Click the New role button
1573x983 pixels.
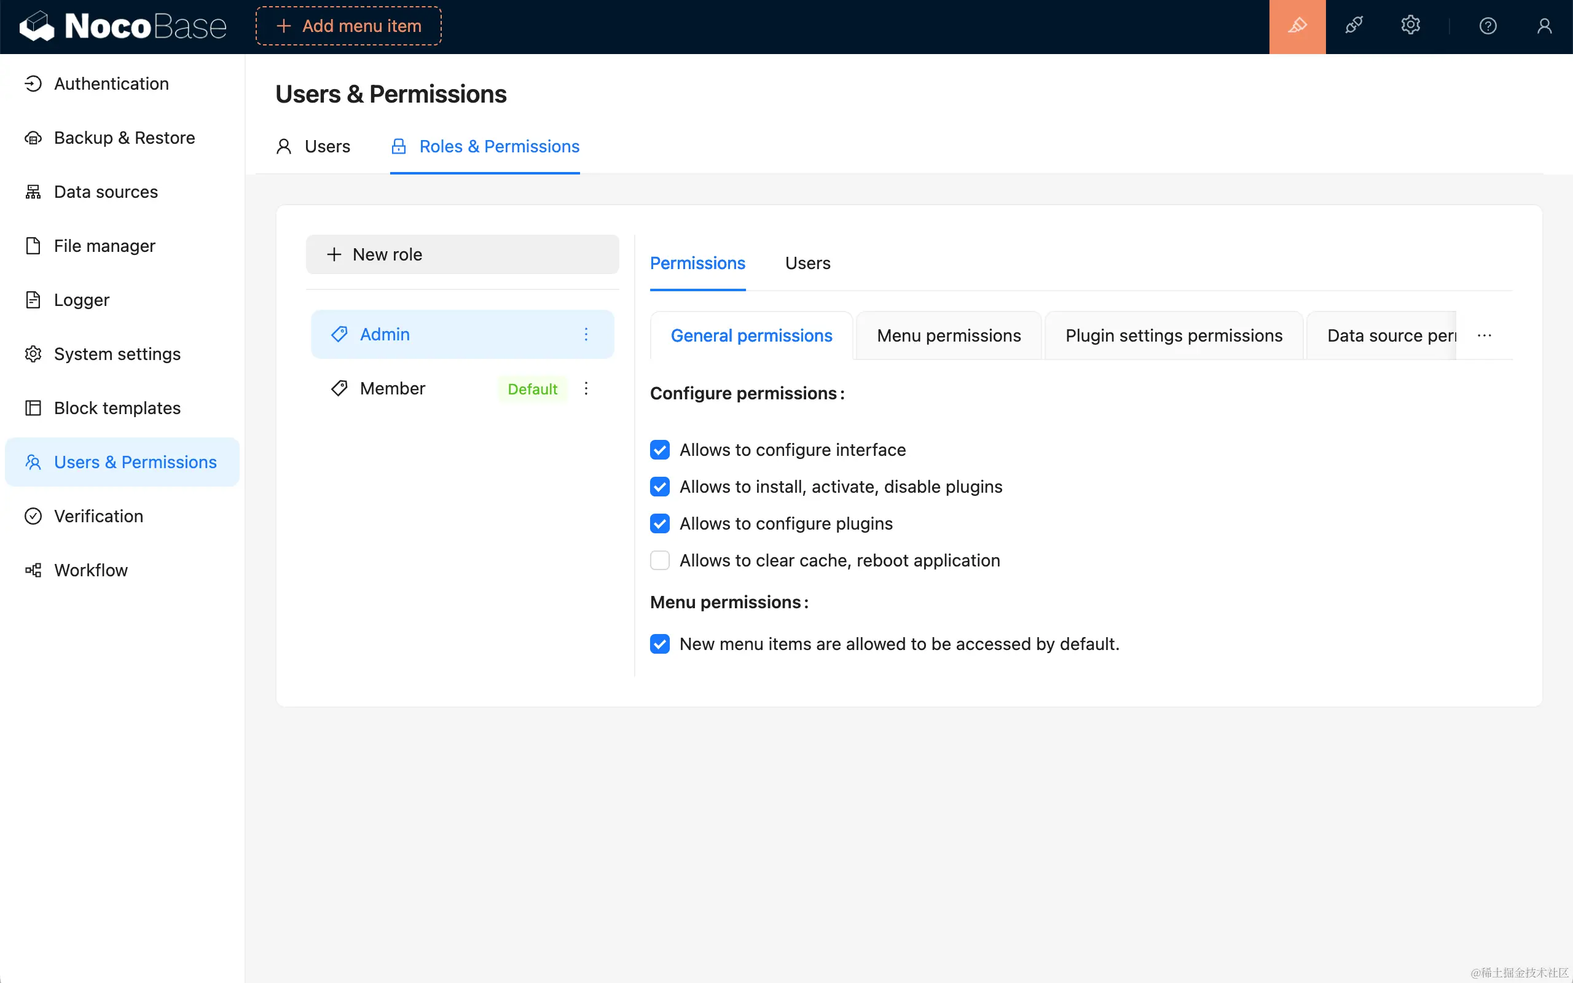pos(462,254)
